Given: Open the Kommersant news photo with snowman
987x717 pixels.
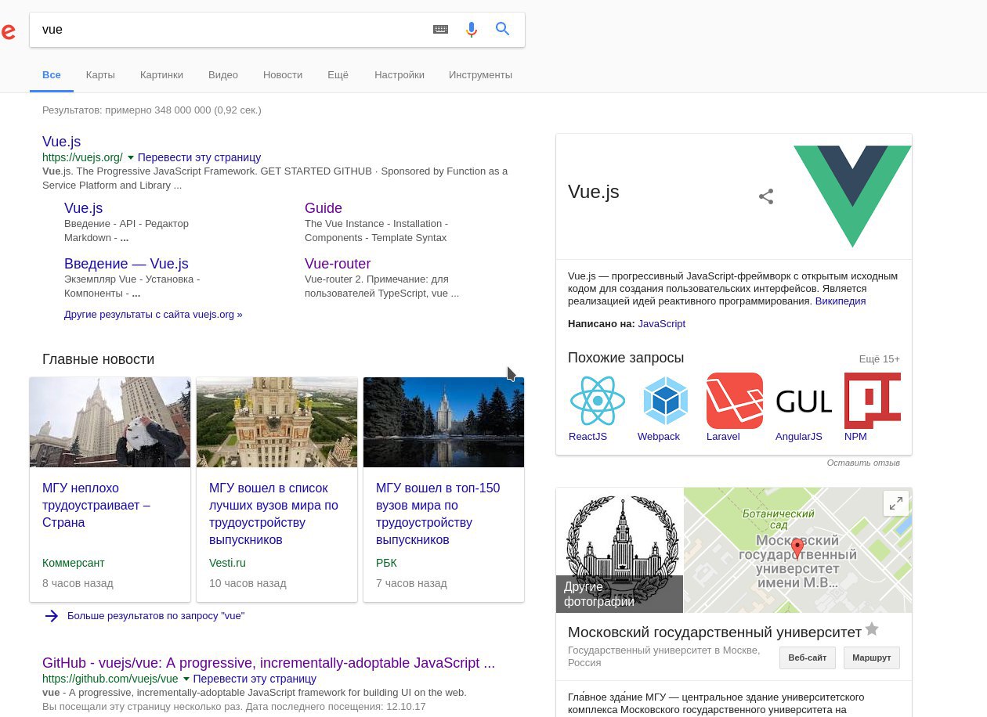Looking at the screenshot, I should 110,422.
